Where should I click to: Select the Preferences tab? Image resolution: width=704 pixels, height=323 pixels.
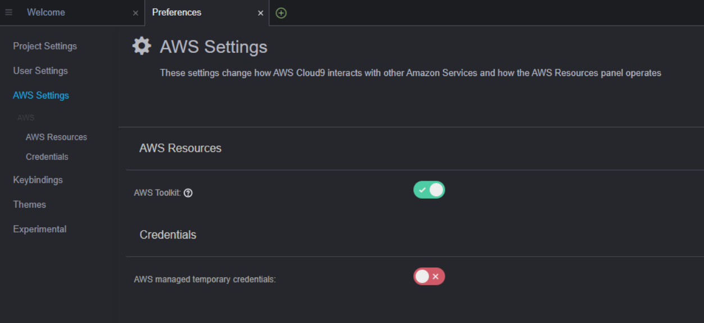click(x=177, y=12)
